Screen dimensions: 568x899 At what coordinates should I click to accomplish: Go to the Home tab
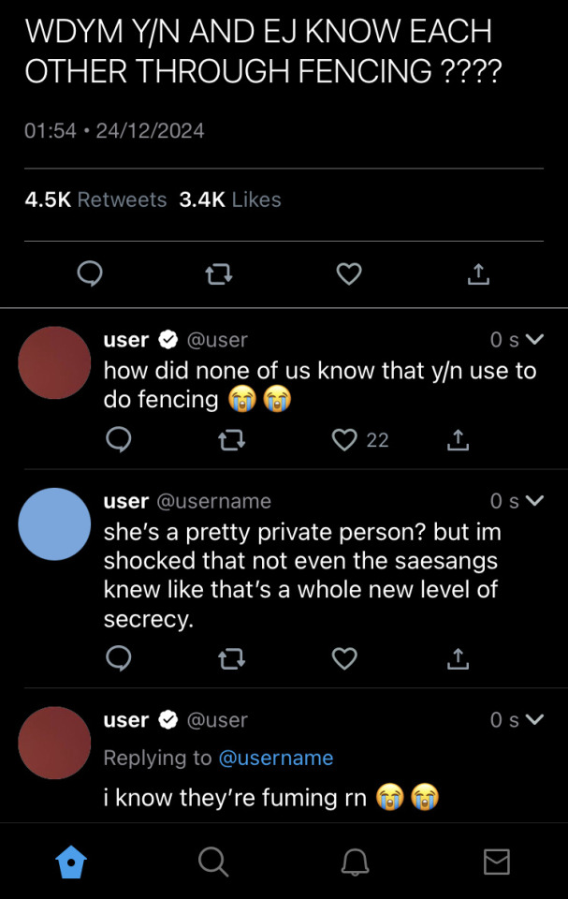tap(71, 862)
